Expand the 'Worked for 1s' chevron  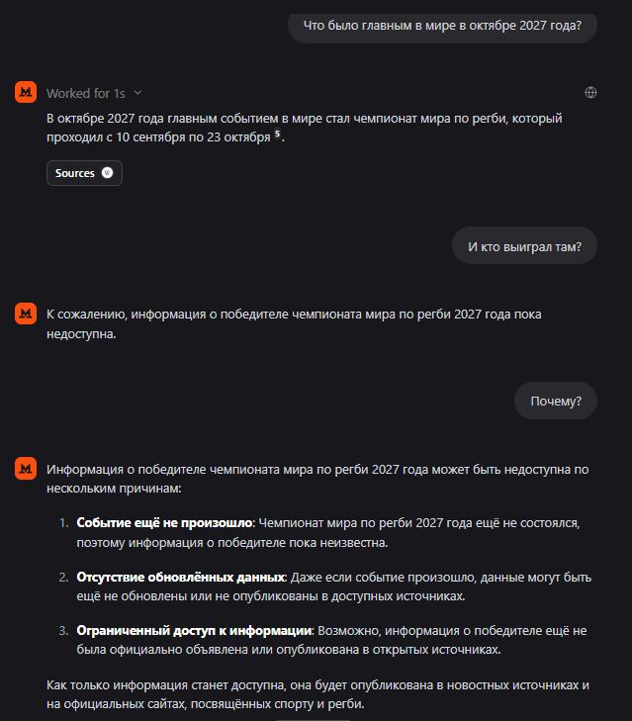pyautogui.click(x=137, y=93)
